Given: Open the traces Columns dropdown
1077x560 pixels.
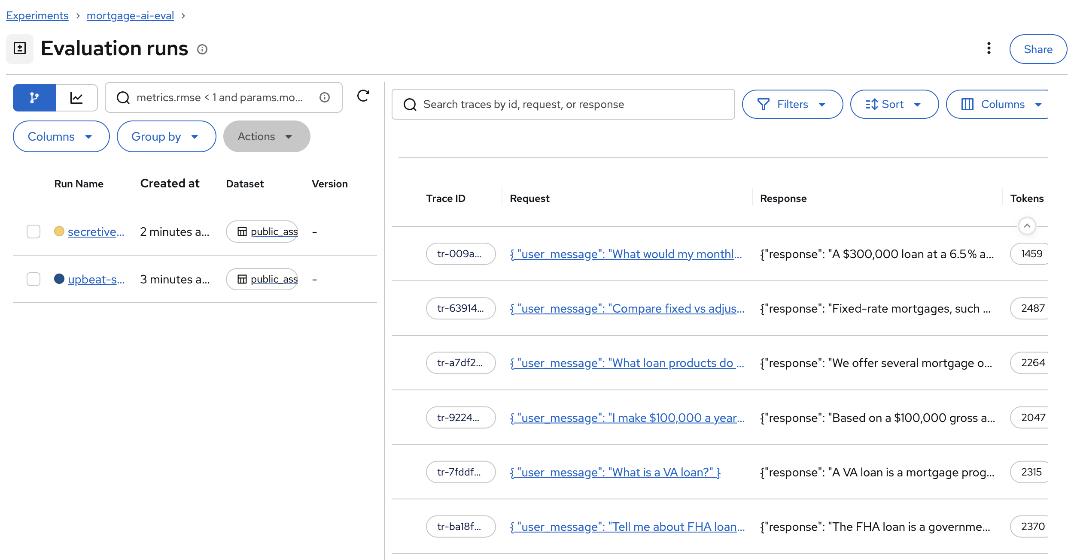Looking at the screenshot, I should pyautogui.click(x=1001, y=104).
